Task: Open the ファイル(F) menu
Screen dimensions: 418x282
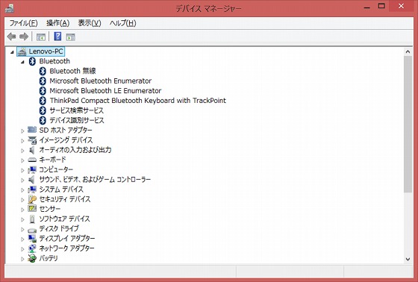Action: point(23,23)
